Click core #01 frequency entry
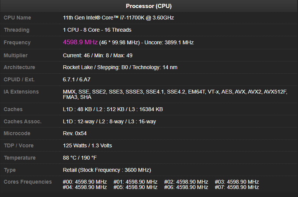298x197 pixels. pos(136,182)
